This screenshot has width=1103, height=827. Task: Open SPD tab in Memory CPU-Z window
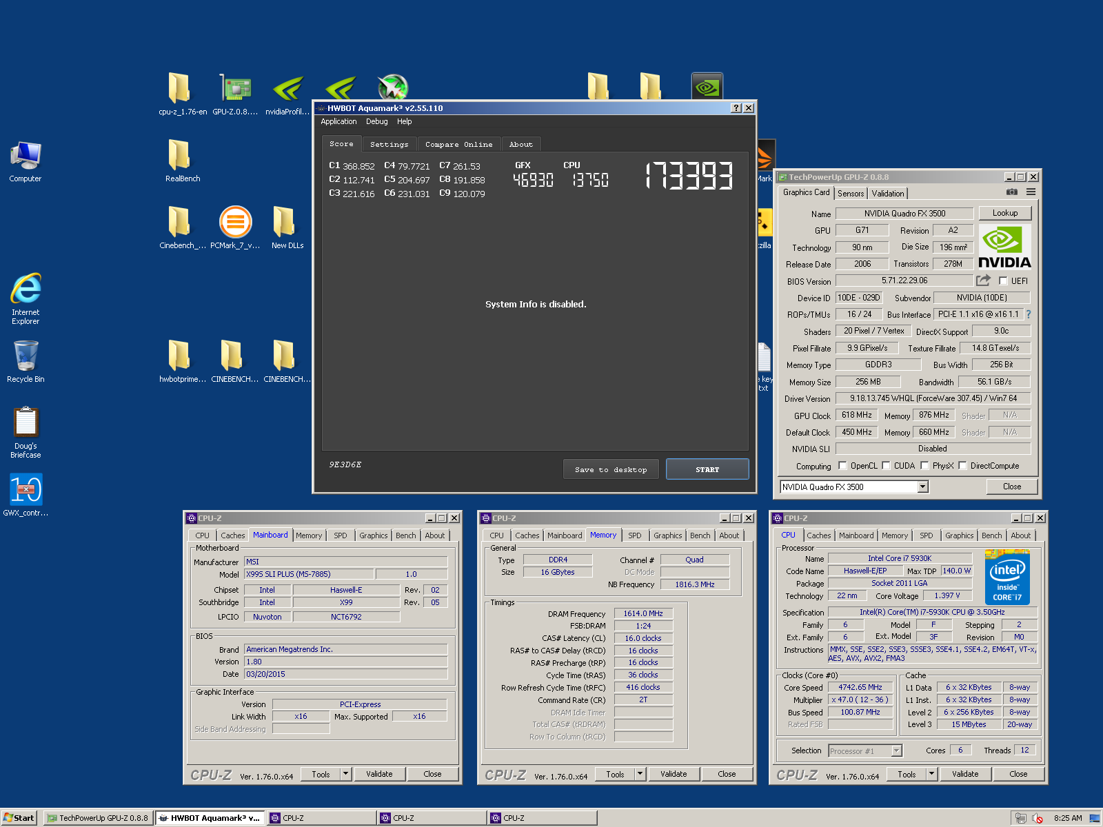634,535
